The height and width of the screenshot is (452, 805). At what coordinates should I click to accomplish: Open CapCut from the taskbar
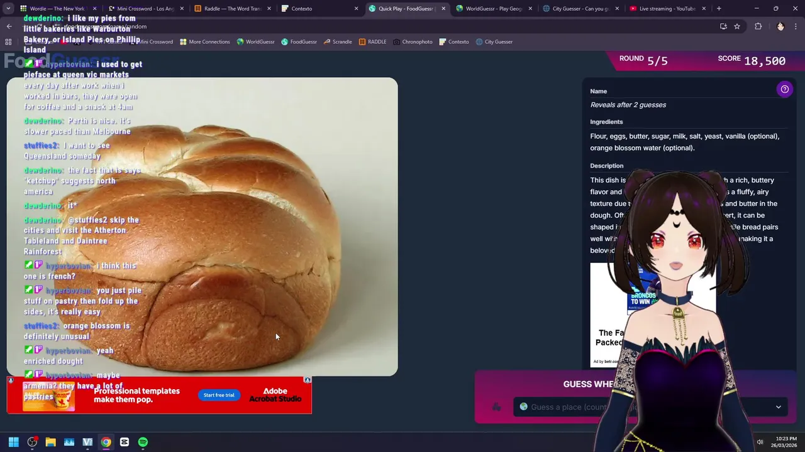pyautogui.click(x=125, y=442)
